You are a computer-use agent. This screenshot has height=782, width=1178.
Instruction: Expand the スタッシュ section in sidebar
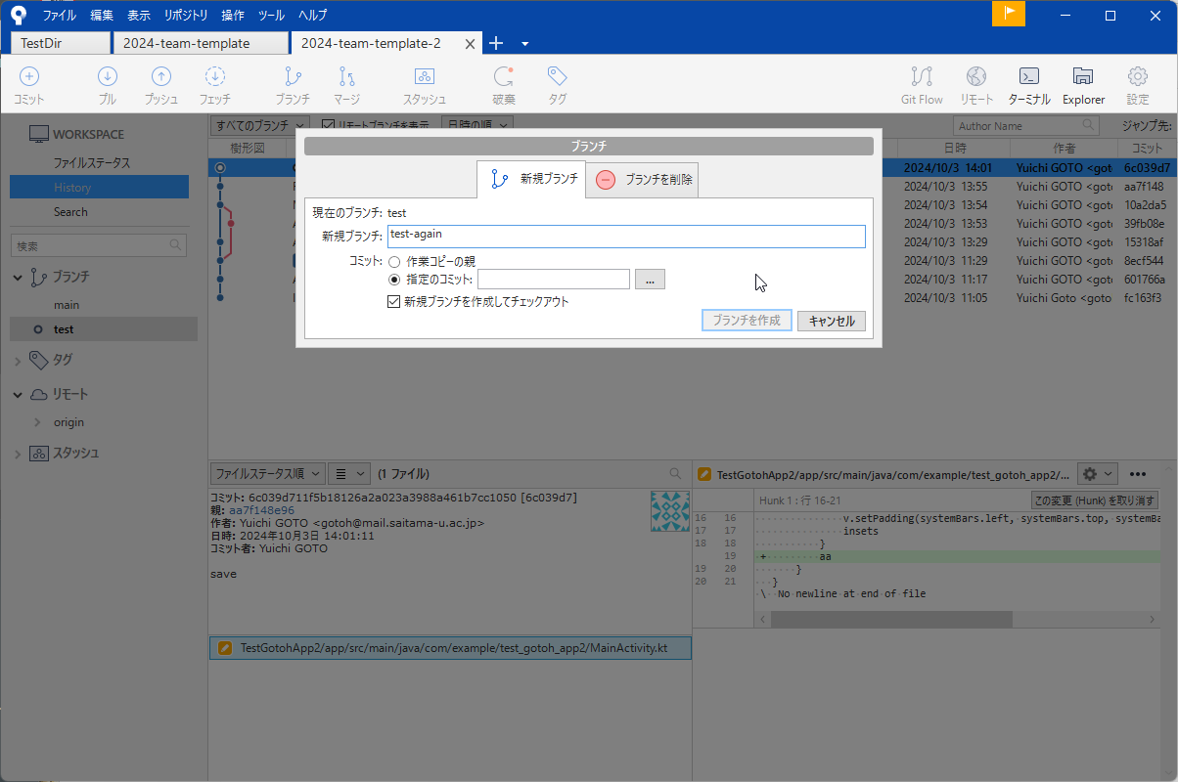[x=19, y=454]
